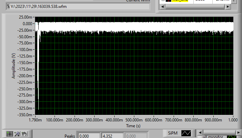Click the -350.0m y-axis minimum value
242x138 pixels.
point(25,115)
